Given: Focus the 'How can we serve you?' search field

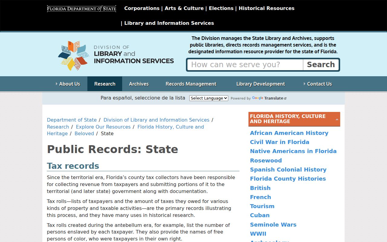Looking at the screenshot, I should (x=245, y=65).
